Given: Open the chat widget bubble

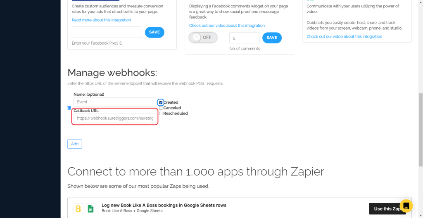Looking at the screenshot, I should click(406, 206).
